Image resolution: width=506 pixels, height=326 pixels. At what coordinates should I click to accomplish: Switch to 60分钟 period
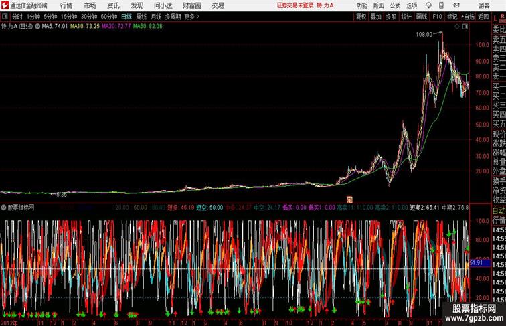point(109,17)
